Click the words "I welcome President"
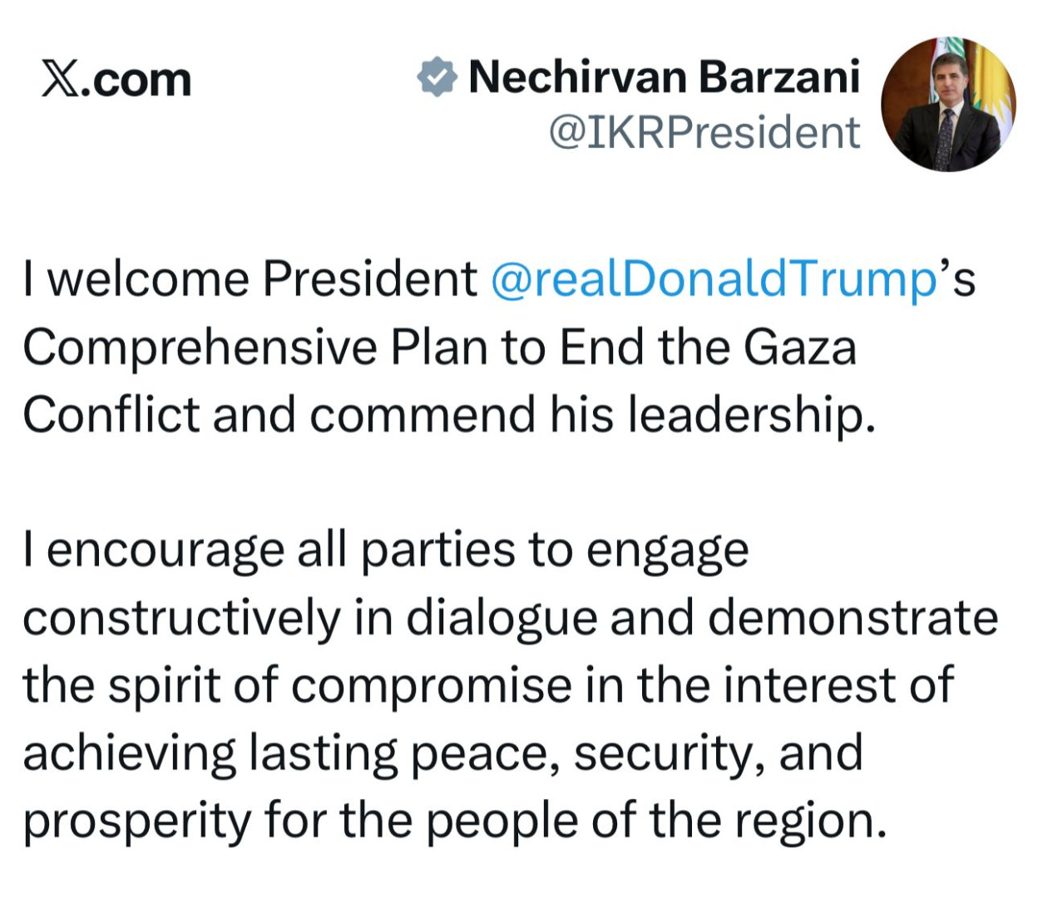The width and height of the screenshot is (1038, 898). (250, 279)
